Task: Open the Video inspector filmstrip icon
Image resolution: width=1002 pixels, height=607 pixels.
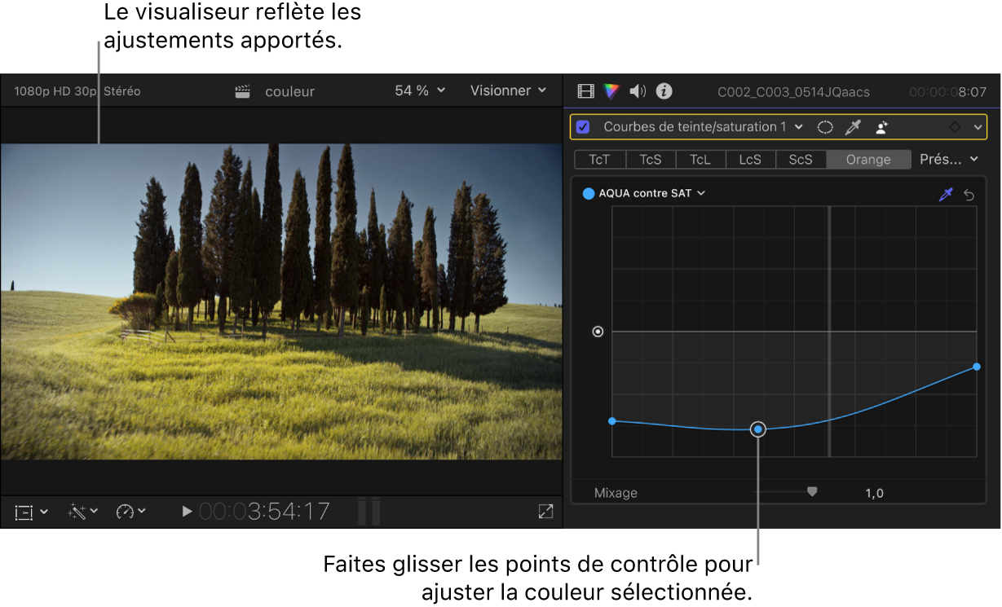Action: point(585,91)
